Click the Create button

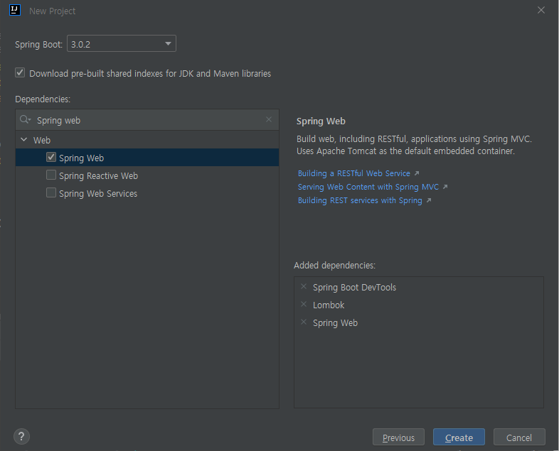(459, 437)
